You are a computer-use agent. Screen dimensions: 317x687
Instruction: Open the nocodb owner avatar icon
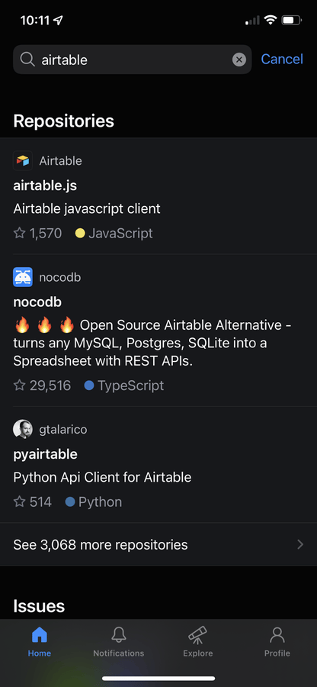(23, 277)
